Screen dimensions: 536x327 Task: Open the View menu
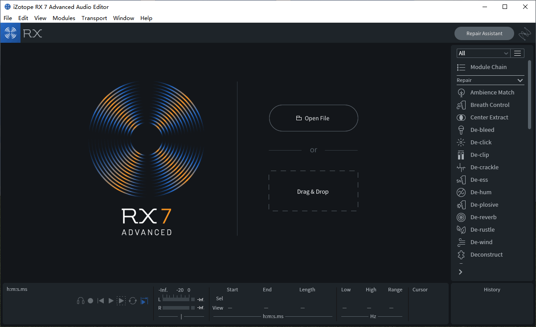40,18
